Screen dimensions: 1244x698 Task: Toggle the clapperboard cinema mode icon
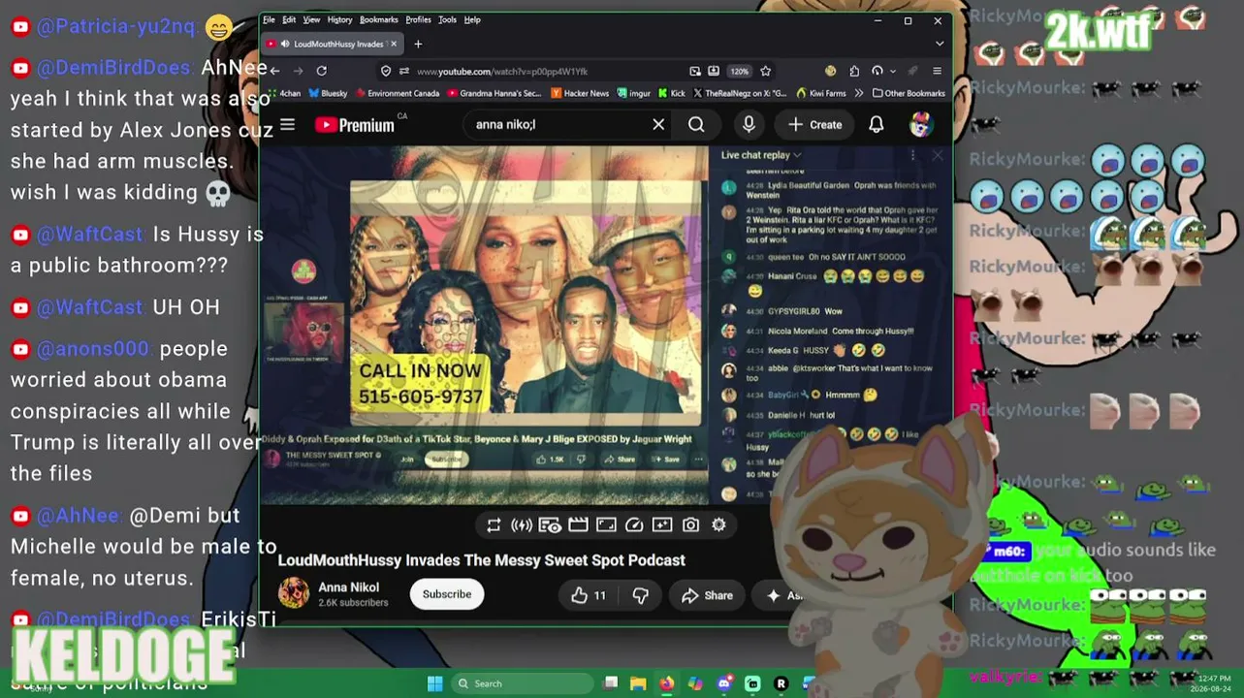578,524
